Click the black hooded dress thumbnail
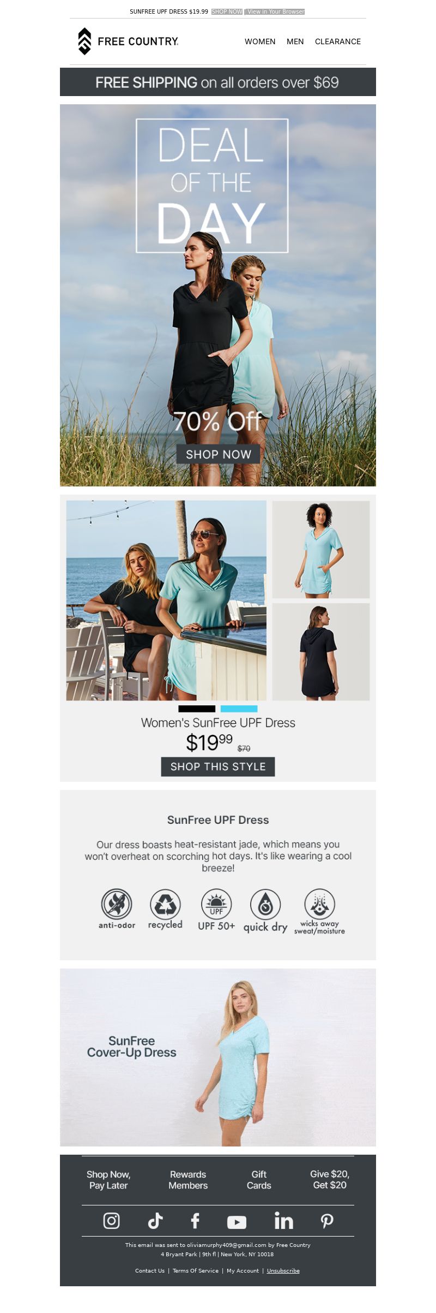The height and width of the screenshot is (1313, 436). click(x=321, y=652)
